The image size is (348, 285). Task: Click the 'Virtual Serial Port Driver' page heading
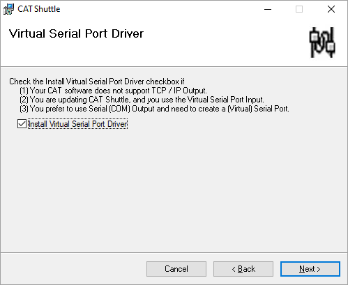click(x=76, y=33)
